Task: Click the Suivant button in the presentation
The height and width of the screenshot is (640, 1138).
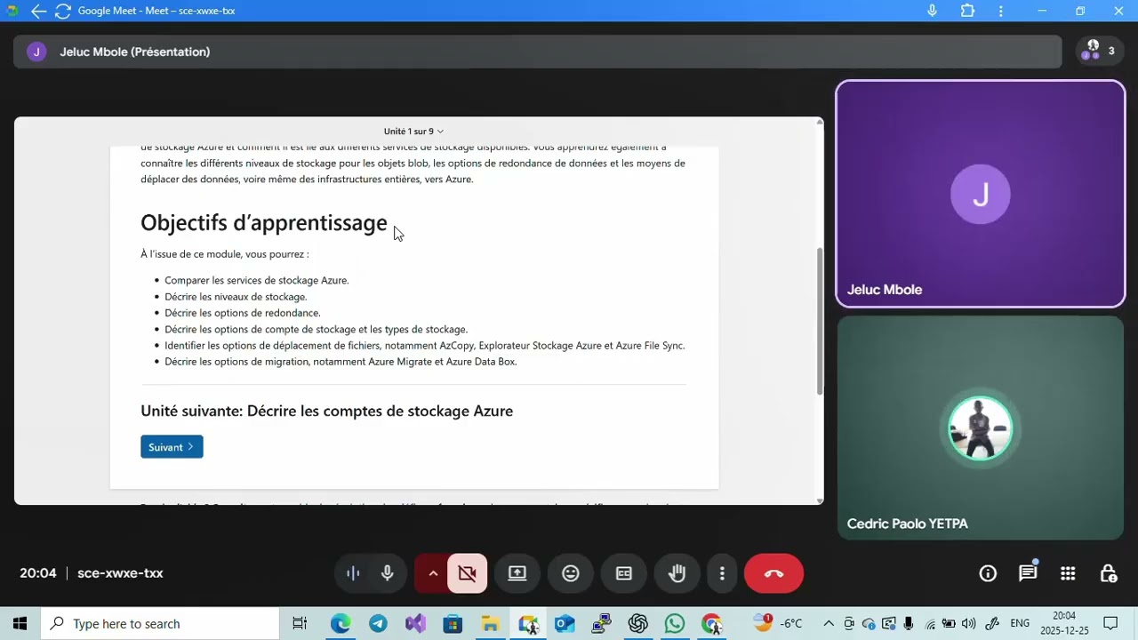Action: (172, 447)
